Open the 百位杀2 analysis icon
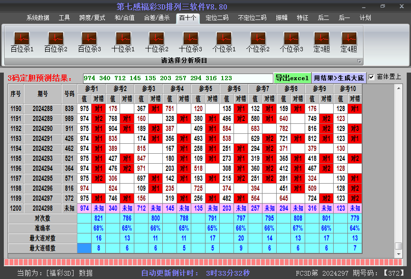Screen dimensions: 411x279 point(56,42)
